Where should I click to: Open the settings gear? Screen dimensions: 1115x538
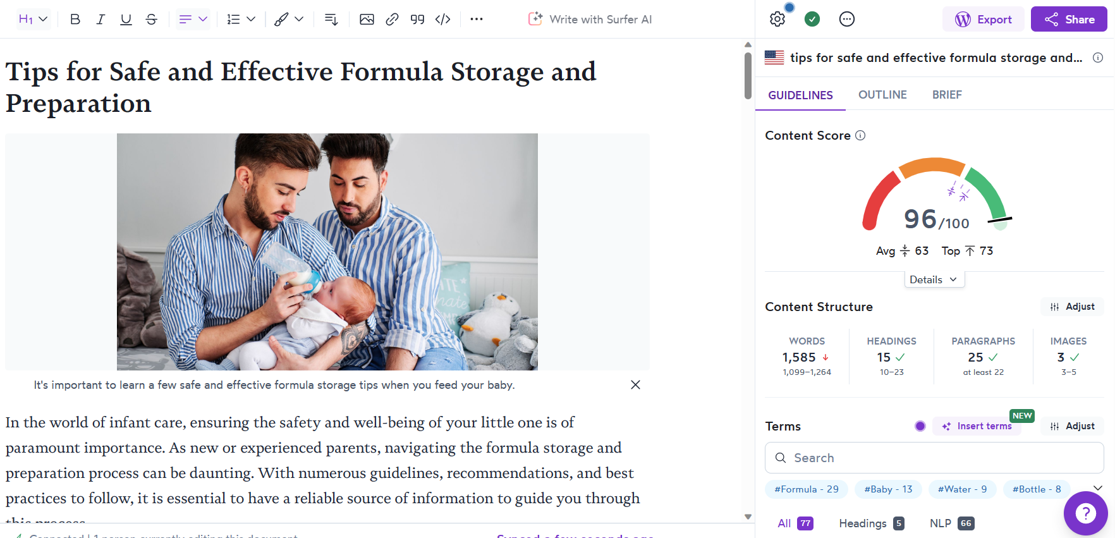click(x=777, y=19)
